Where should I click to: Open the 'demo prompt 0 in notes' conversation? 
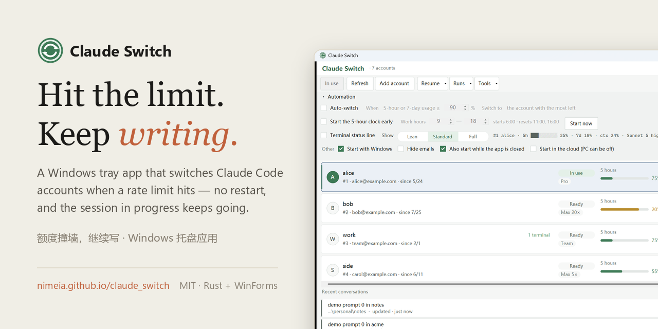coord(489,308)
